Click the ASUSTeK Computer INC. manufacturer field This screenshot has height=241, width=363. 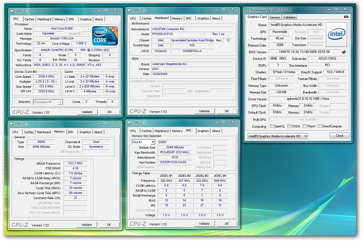click(x=192, y=29)
